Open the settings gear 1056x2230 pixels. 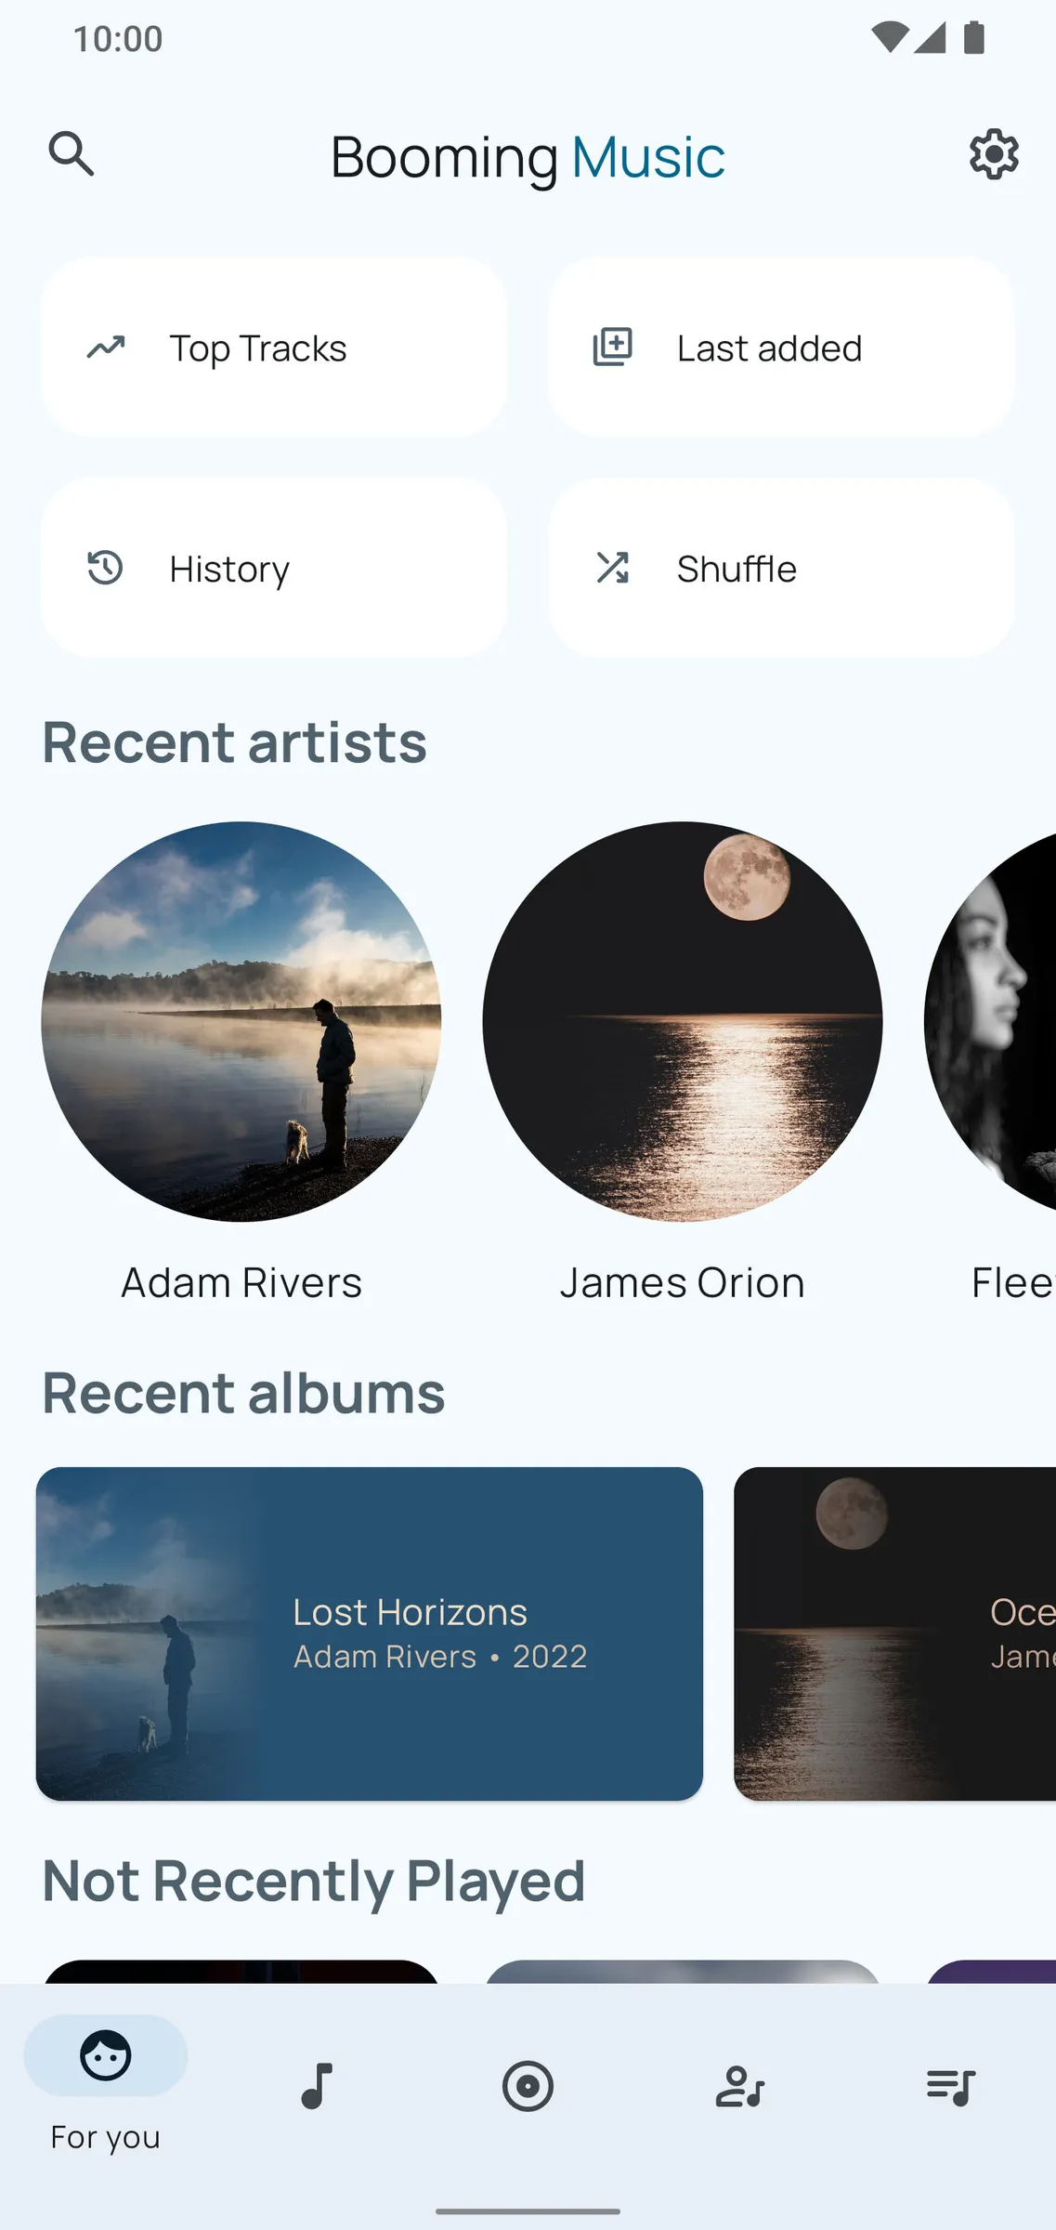click(x=992, y=155)
